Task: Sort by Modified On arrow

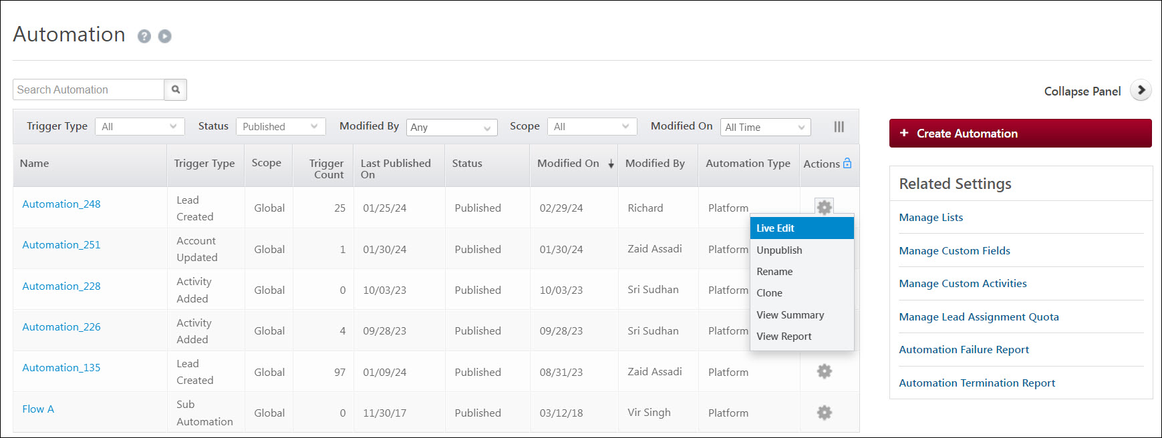Action: coord(611,164)
